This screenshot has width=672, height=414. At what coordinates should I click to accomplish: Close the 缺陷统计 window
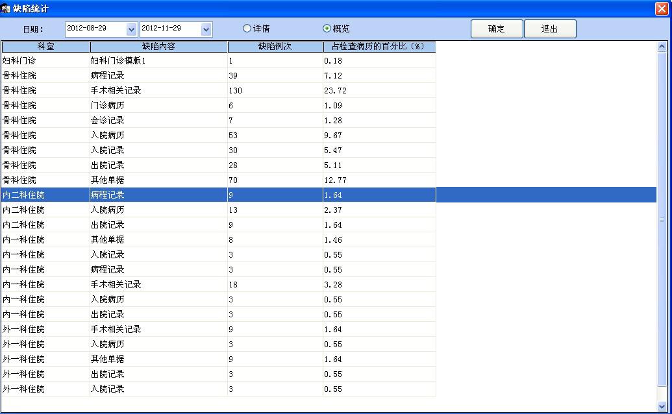pyautogui.click(x=662, y=8)
